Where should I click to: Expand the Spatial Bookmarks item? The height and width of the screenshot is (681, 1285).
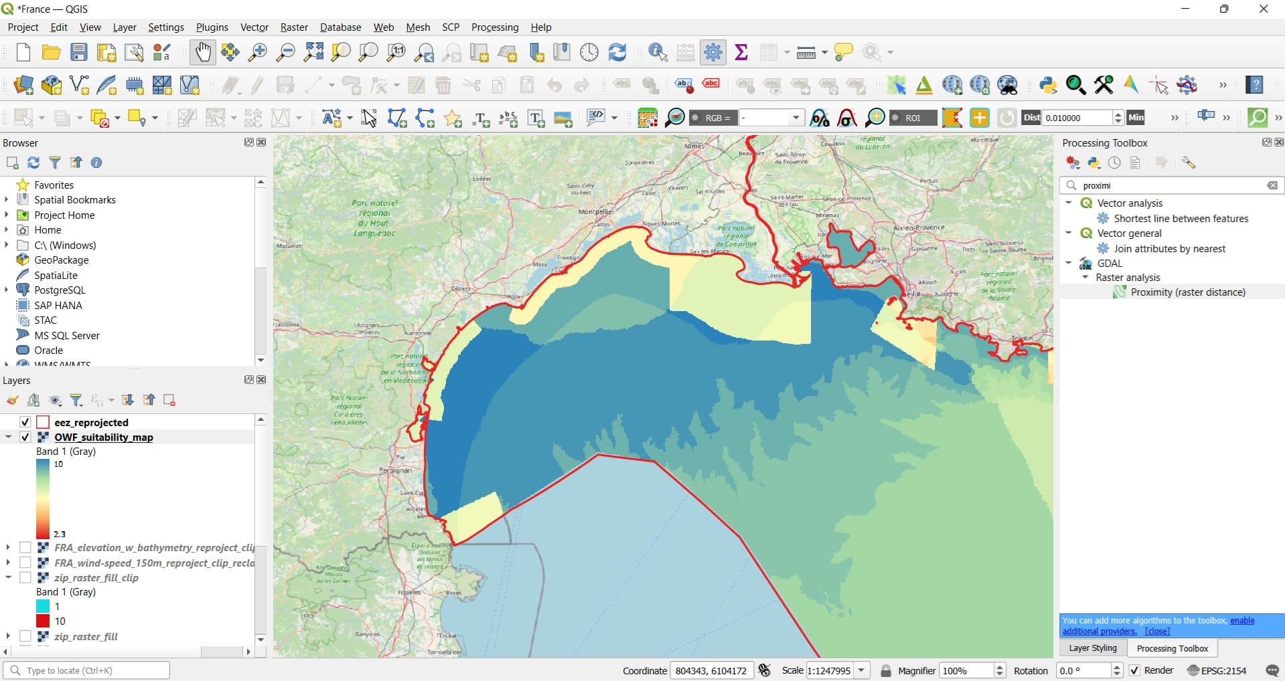pos(7,199)
